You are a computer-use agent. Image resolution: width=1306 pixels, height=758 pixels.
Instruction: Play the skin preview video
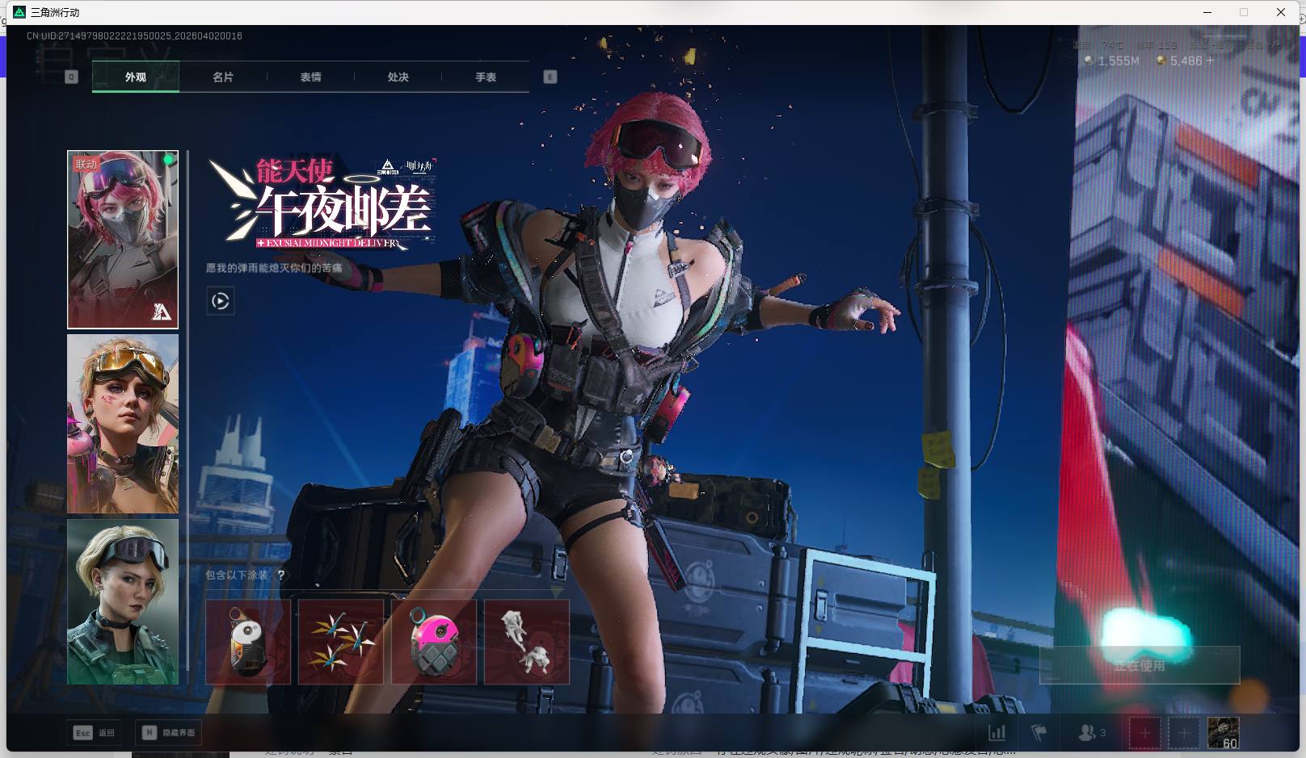(x=221, y=301)
